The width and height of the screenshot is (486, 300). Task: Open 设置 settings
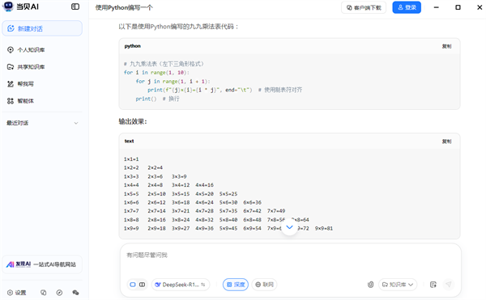(17, 293)
